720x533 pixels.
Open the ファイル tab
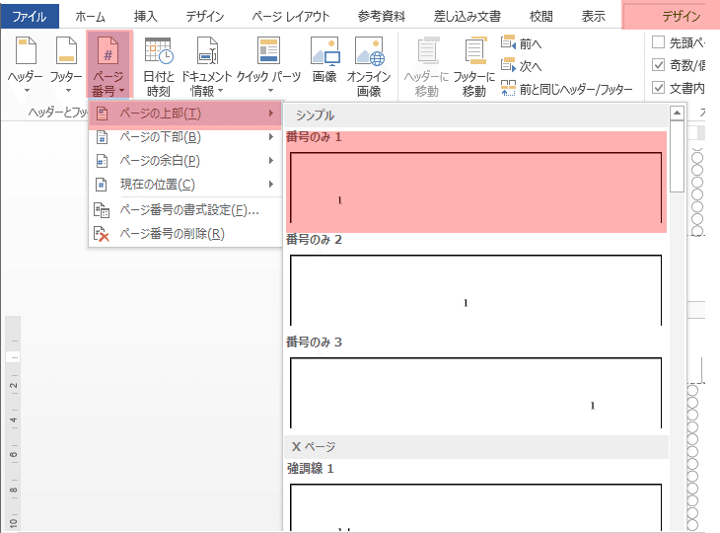click(x=30, y=17)
